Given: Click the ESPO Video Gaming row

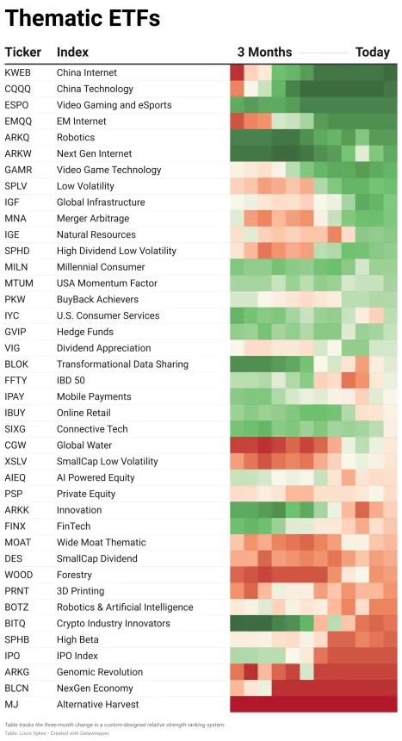Looking at the screenshot, I should (201, 105).
